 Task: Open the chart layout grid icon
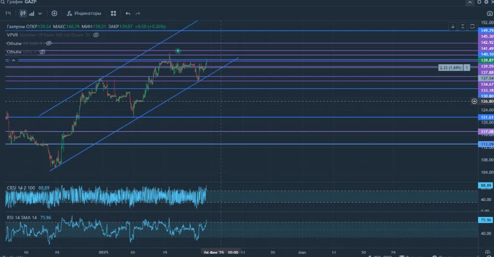coord(113,13)
